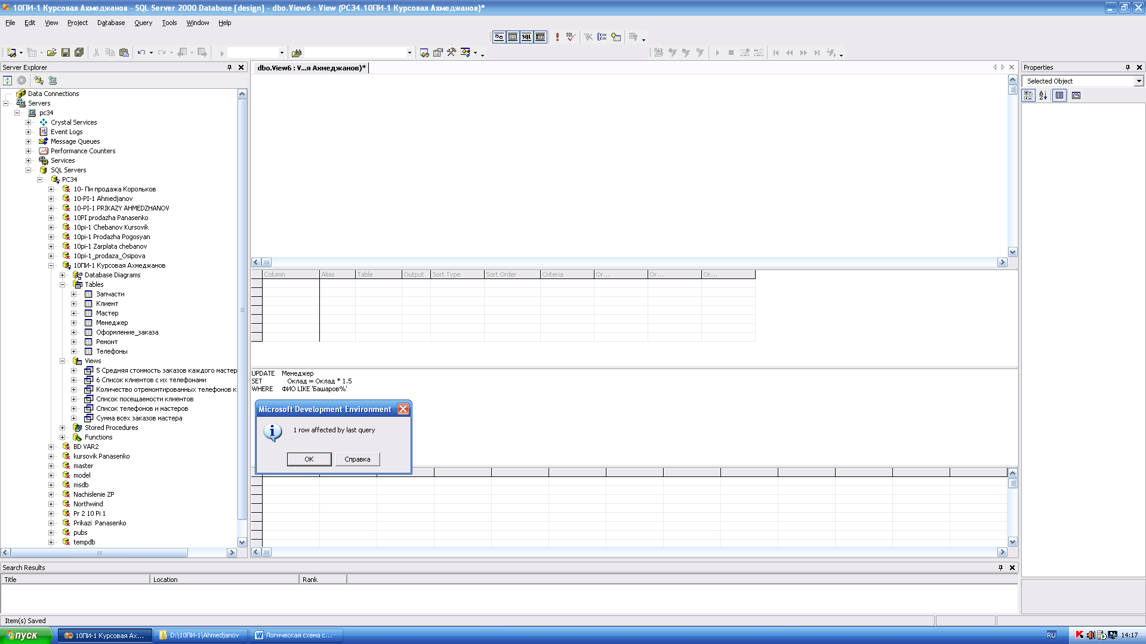
Task: Click the Paste toolbar icon
Action: tap(124, 52)
